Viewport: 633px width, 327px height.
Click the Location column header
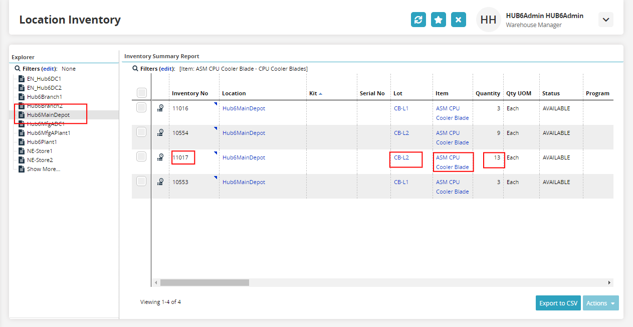(x=234, y=93)
